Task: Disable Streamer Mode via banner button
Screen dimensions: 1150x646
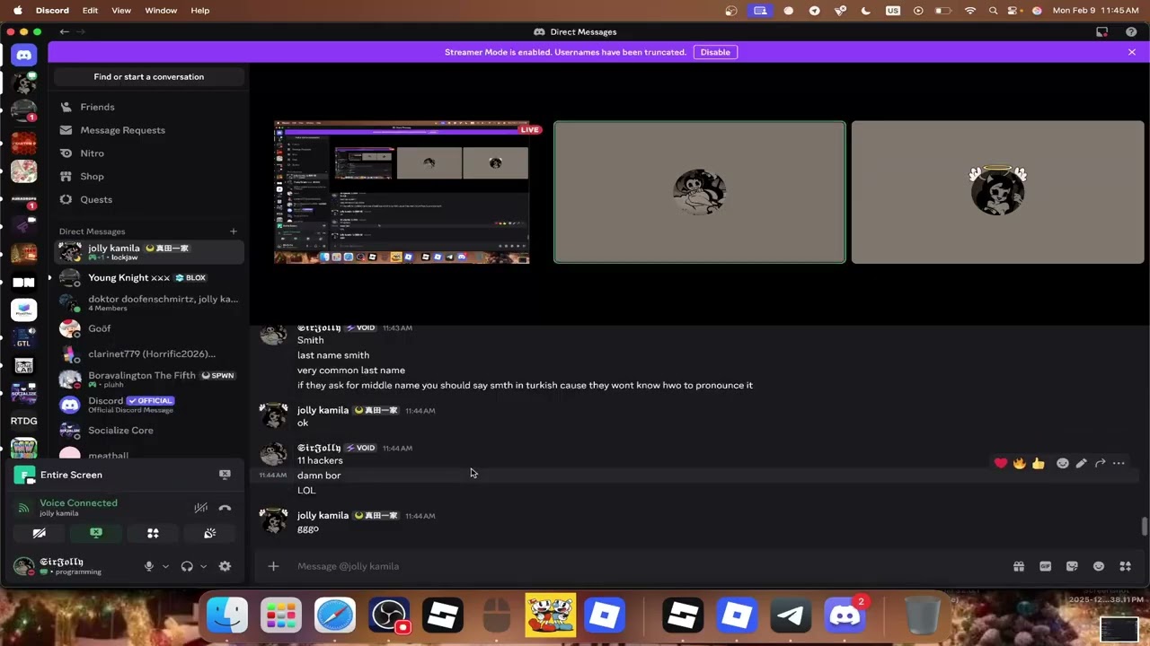Action: (715, 52)
